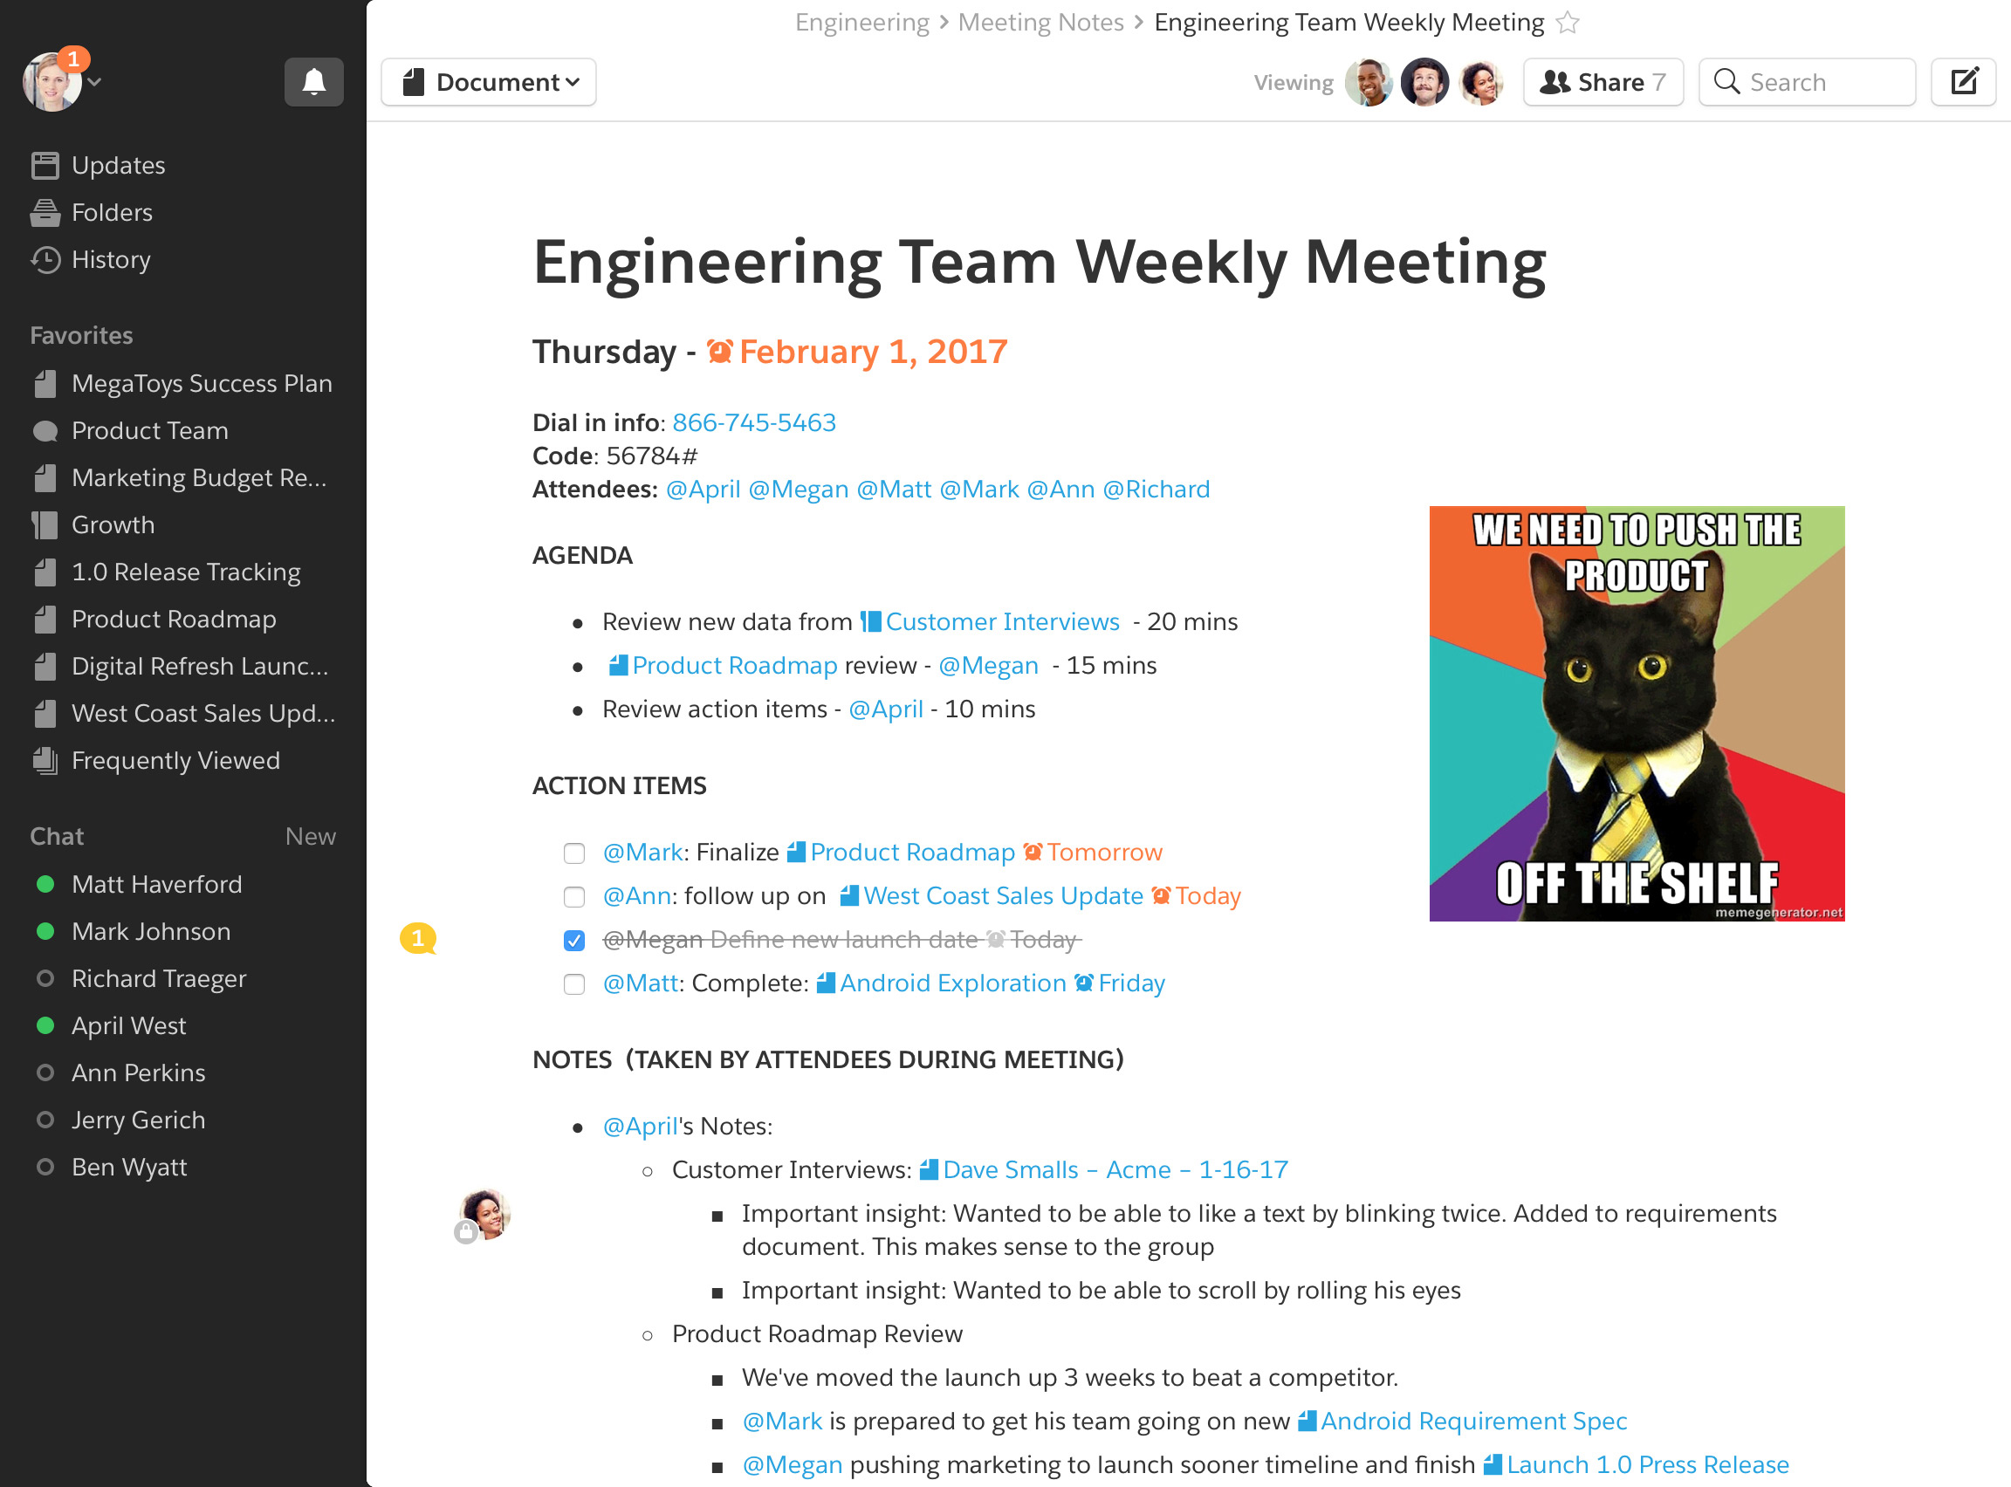Star the Engineering Team Weekly Meeting document
This screenshot has width=2011, height=1487.
(1568, 23)
